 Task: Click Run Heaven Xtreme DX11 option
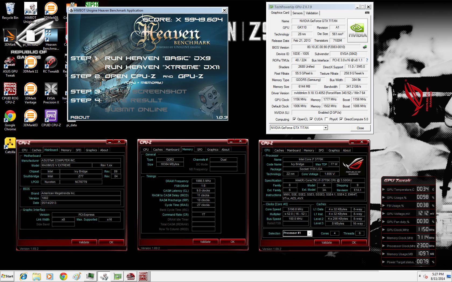(162, 67)
